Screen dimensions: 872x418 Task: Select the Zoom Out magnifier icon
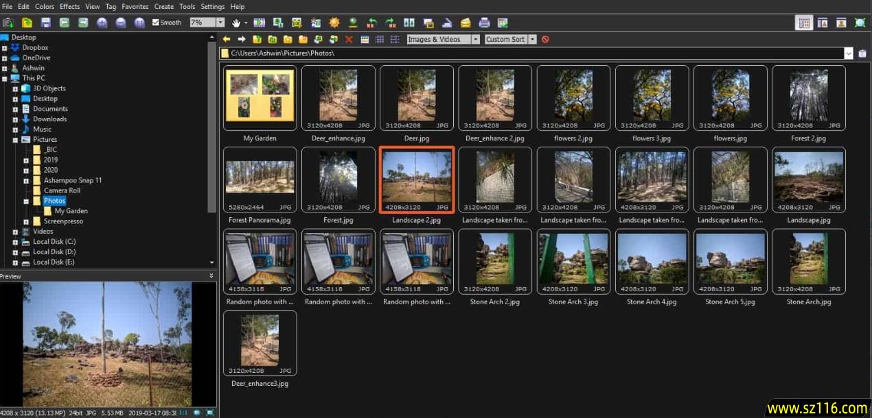(x=120, y=22)
